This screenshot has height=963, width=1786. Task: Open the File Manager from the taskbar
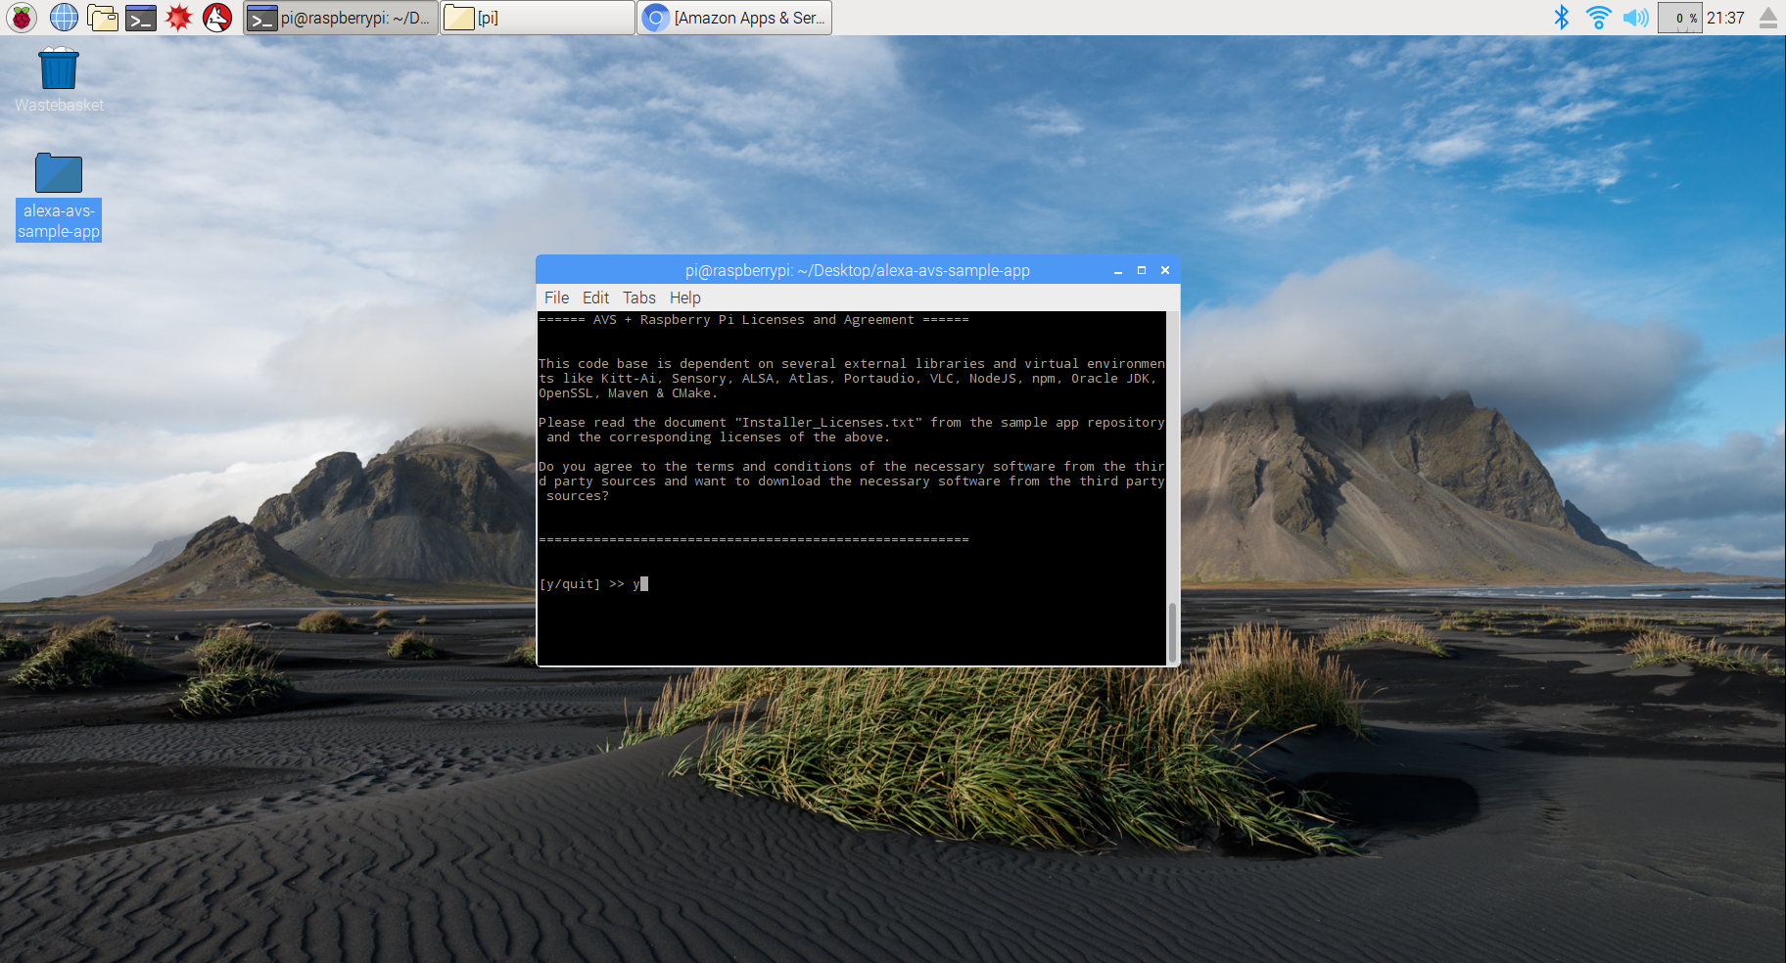[103, 17]
